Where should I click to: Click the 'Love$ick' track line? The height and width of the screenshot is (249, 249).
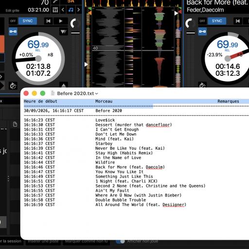[x=105, y=120]
